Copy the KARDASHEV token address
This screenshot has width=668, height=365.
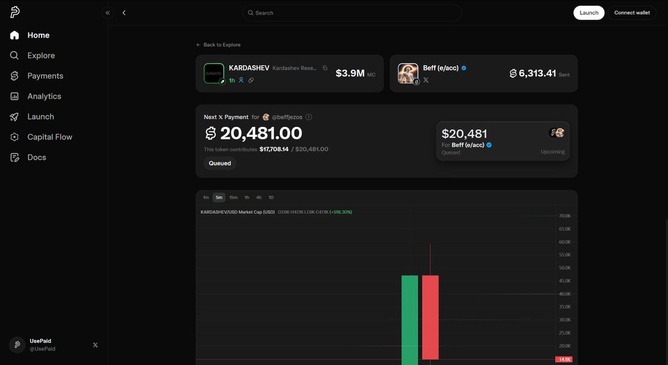point(325,68)
